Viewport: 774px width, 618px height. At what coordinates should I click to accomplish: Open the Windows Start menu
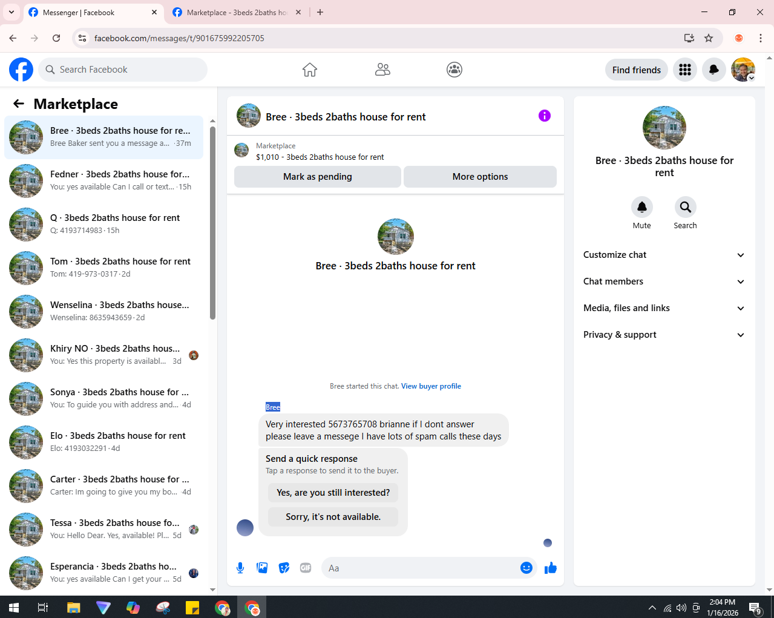tap(14, 607)
